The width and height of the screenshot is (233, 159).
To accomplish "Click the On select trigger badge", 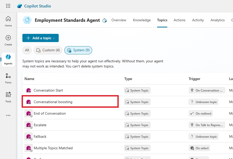I will [199, 148].
